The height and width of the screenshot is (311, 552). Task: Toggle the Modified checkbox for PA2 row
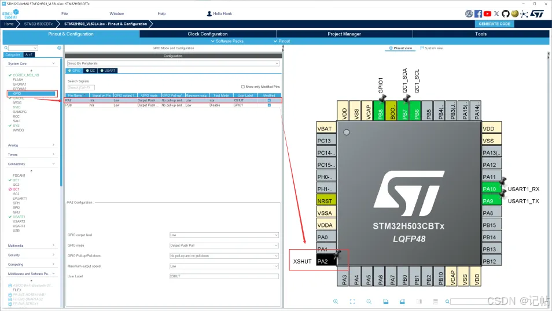pyautogui.click(x=269, y=100)
